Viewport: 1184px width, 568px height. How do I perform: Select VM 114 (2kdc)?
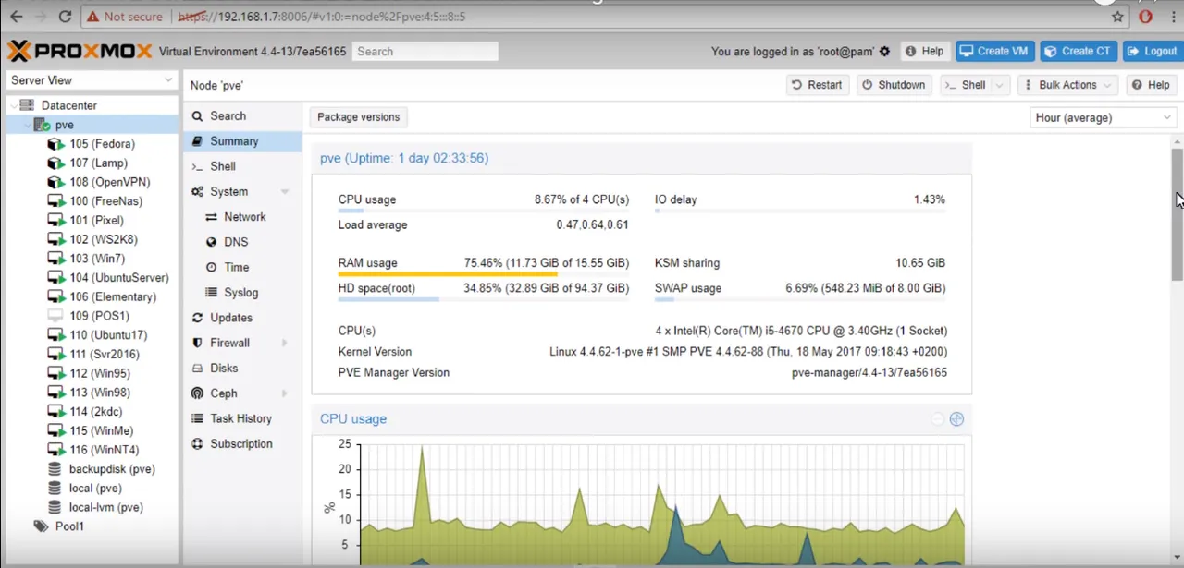tap(95, 411)
